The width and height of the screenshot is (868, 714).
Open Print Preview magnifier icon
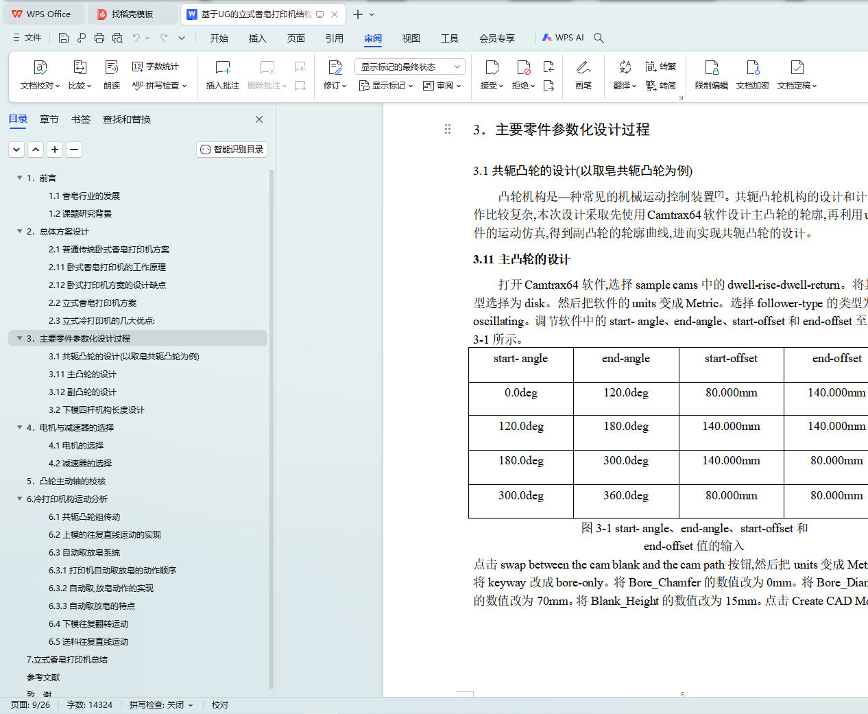click(117, 38)
